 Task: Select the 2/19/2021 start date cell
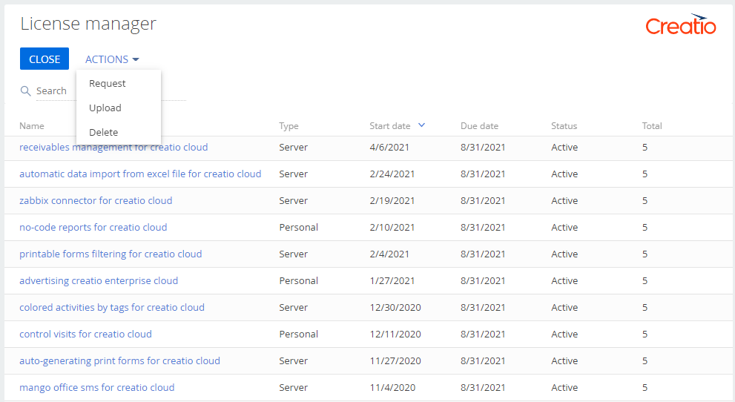coord(392,200)
